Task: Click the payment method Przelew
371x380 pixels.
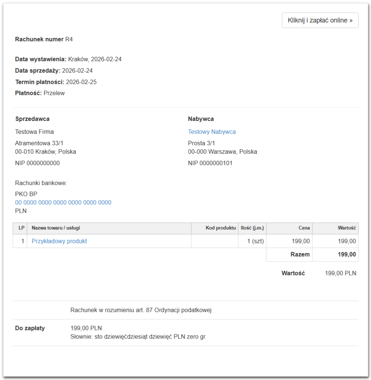Action: [x=54, y=93]
